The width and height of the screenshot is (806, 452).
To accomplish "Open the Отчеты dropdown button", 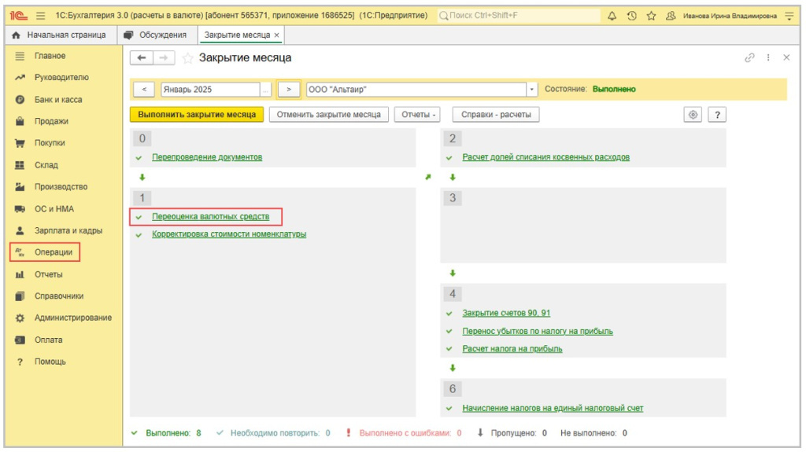I will (418, 115).
